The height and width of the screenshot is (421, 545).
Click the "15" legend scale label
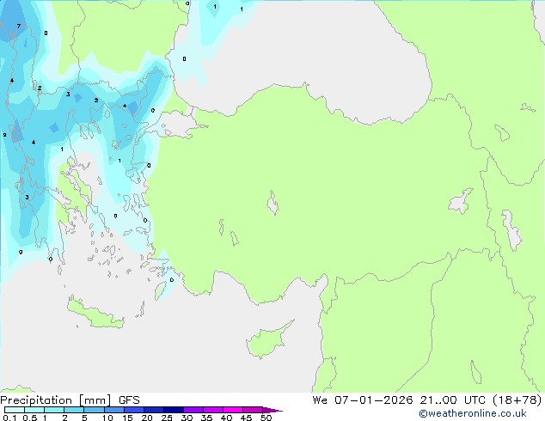click(127, 418)
